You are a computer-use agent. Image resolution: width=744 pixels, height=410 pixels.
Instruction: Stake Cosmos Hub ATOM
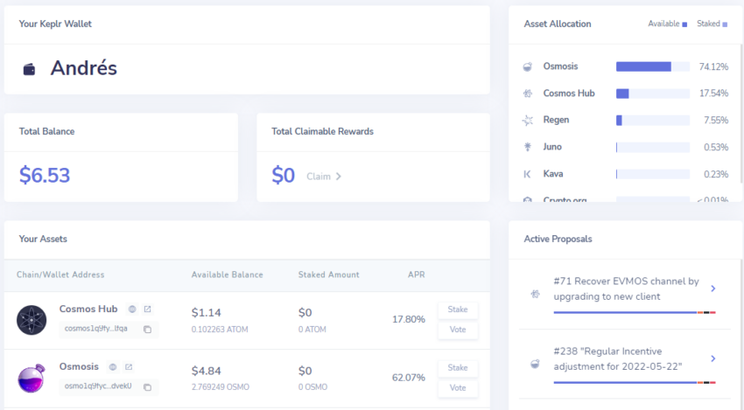click(x=458, y=309)
